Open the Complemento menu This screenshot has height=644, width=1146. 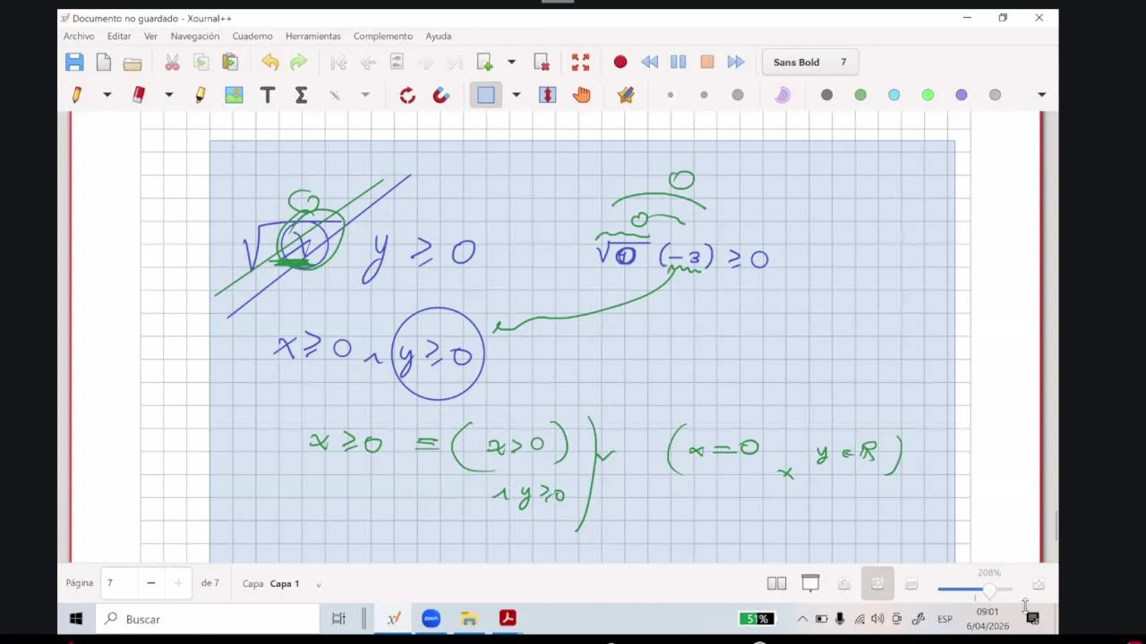tap(383, 36)
